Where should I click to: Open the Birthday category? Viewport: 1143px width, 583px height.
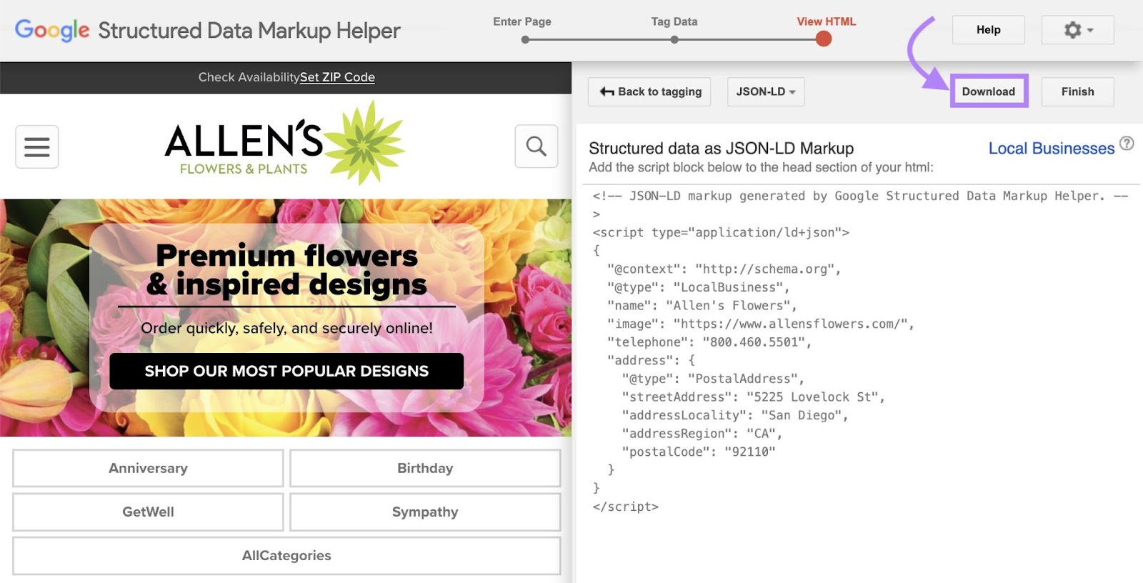tap(425, 468)
